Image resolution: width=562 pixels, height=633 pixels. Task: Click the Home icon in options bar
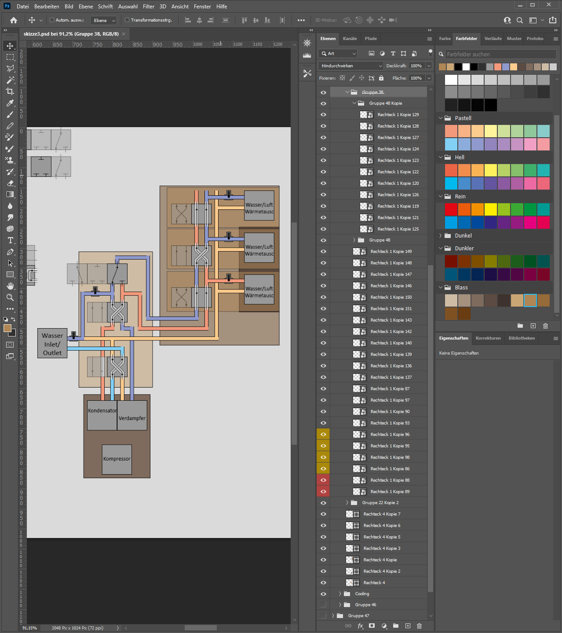14,20
